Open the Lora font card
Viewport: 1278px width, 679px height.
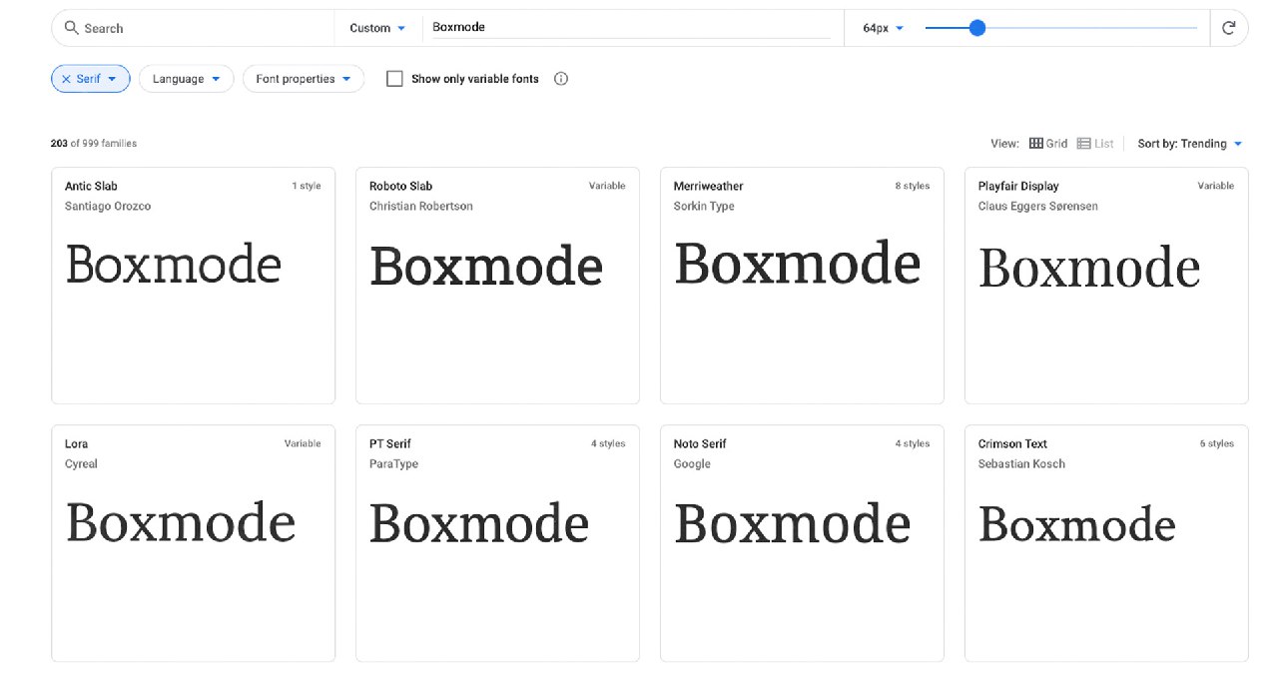coord(193,542)
